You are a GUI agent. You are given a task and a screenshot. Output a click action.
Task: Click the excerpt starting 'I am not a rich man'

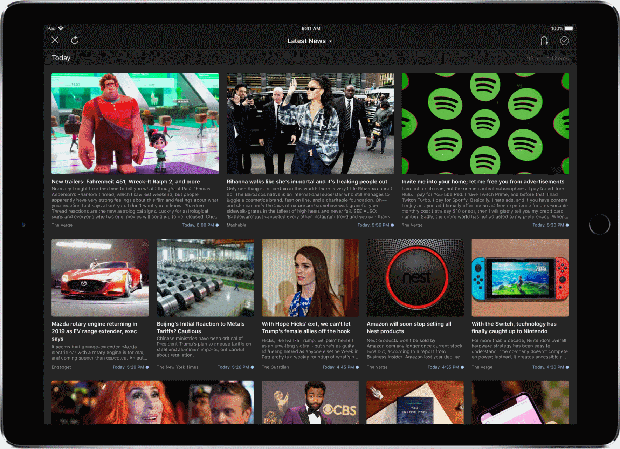coord(485,203)
